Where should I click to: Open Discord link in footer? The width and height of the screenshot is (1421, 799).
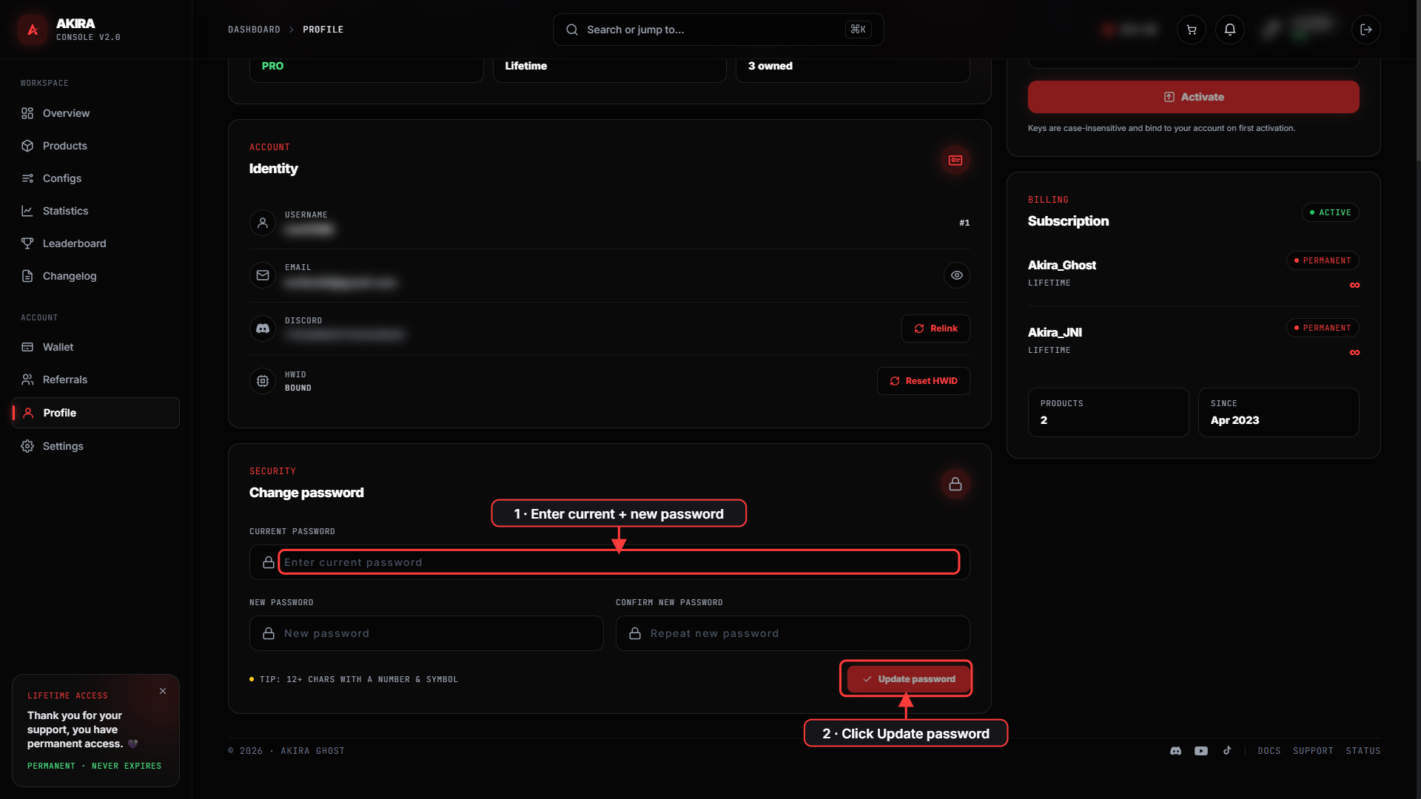point(1175,751)
